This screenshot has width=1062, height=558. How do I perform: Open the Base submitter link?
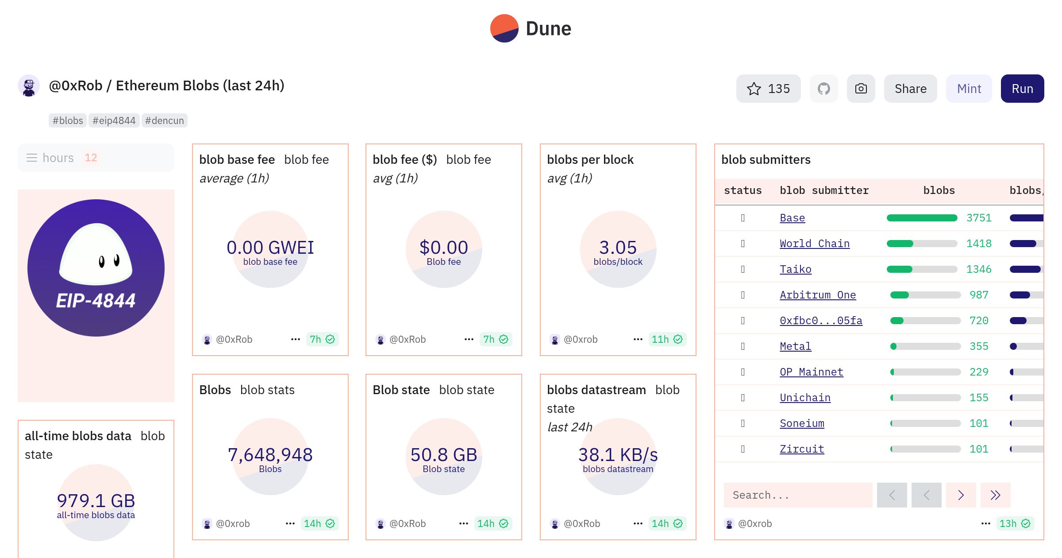pyautogui.click(x=792, y=218)
